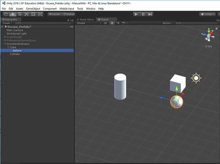Select the Hand tool
Viewport: 220px width, 164px height.
point(6,14)
